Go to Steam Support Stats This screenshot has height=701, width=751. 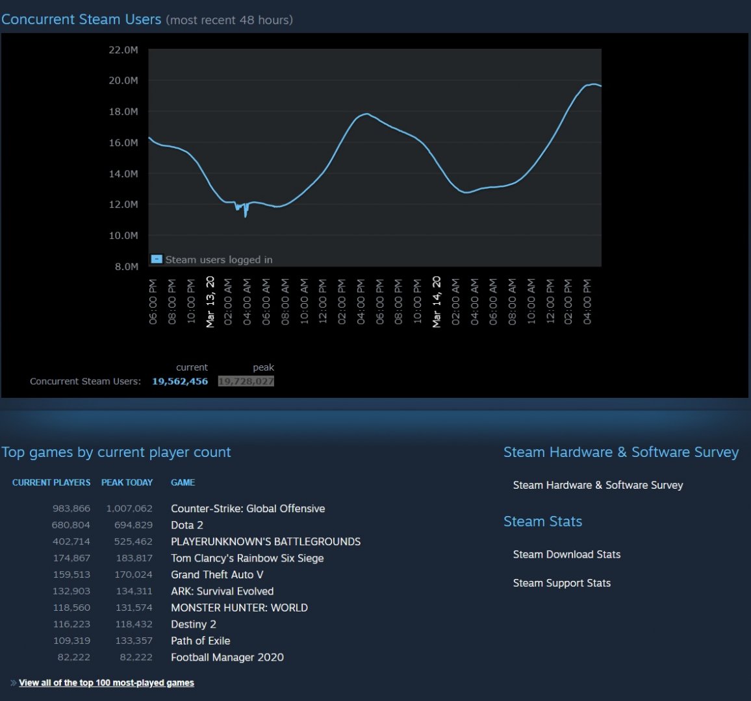(561, 583)
